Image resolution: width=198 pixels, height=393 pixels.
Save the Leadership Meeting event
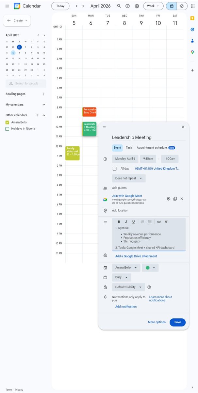tap(177, 322)
